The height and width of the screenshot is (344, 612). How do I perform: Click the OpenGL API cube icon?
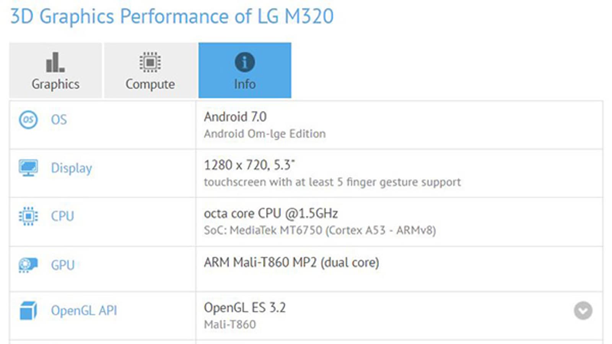[x=28, y=310]
